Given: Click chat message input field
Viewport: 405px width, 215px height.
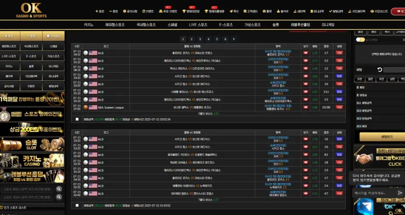Looking at the screenshot, I should (x=374, y=193).
